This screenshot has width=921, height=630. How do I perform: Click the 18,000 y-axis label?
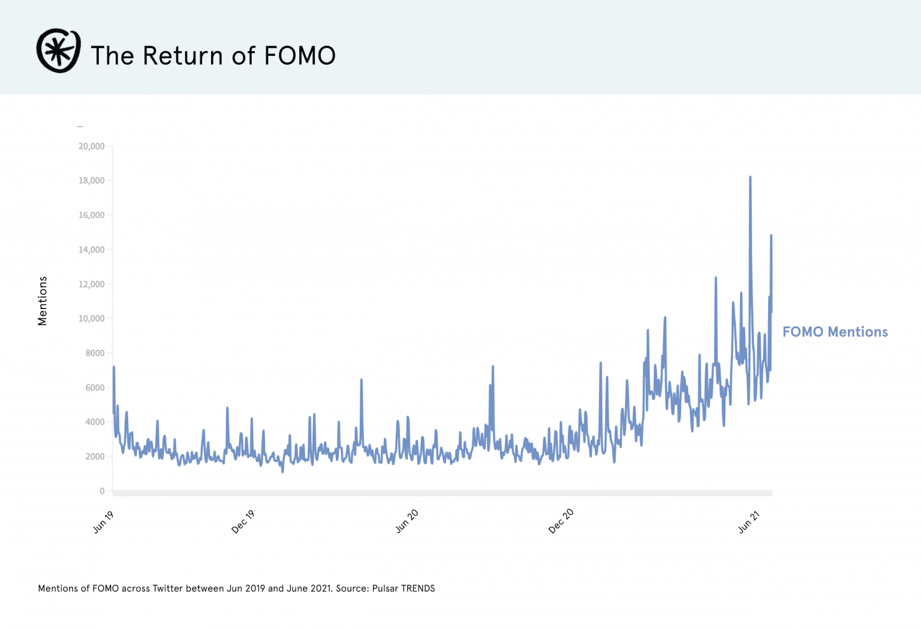91,181
